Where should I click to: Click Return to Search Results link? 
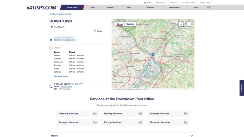[61, 14]
